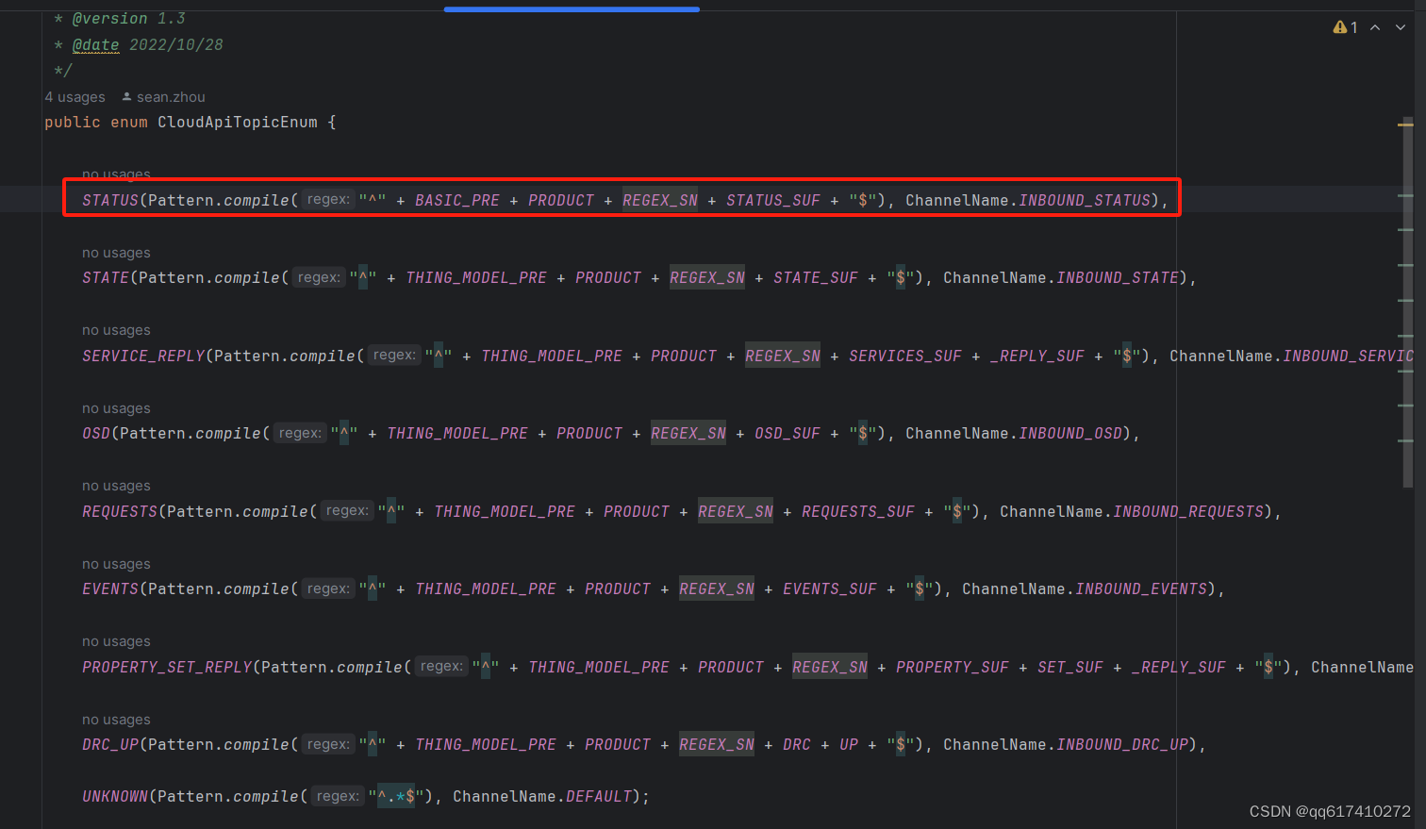Click the REQUESTS enum constant
Image resolution: width=1426 pixels, height=829 pixels.
pyautogui.click(x=120, y=511)
